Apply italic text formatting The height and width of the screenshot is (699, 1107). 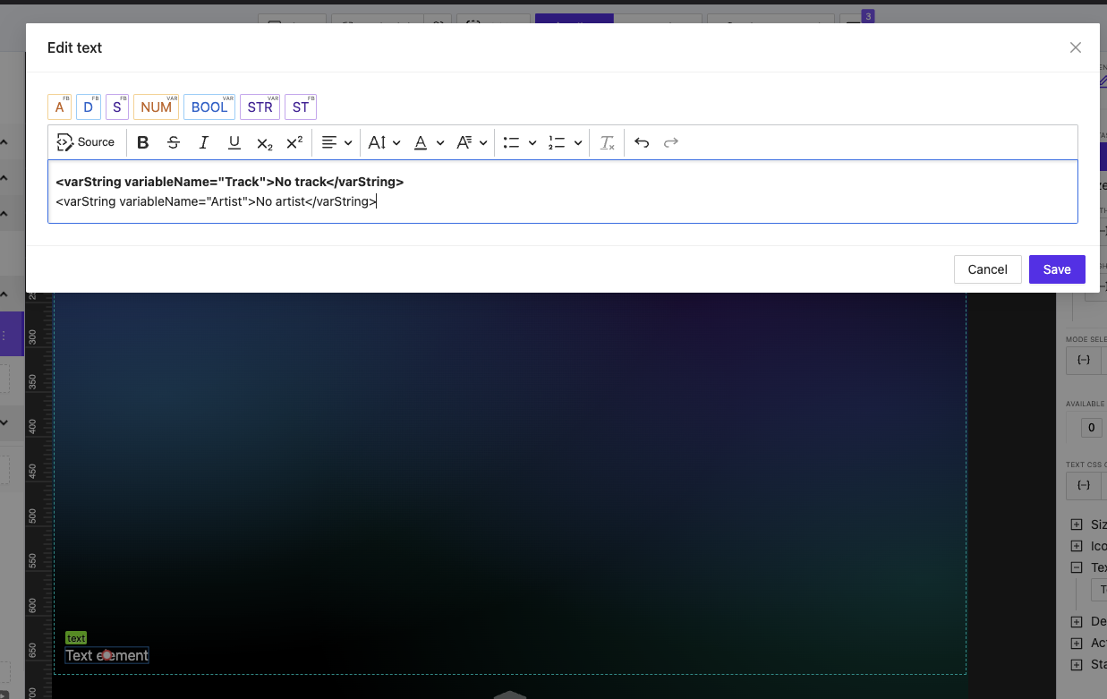coord(204,142)
